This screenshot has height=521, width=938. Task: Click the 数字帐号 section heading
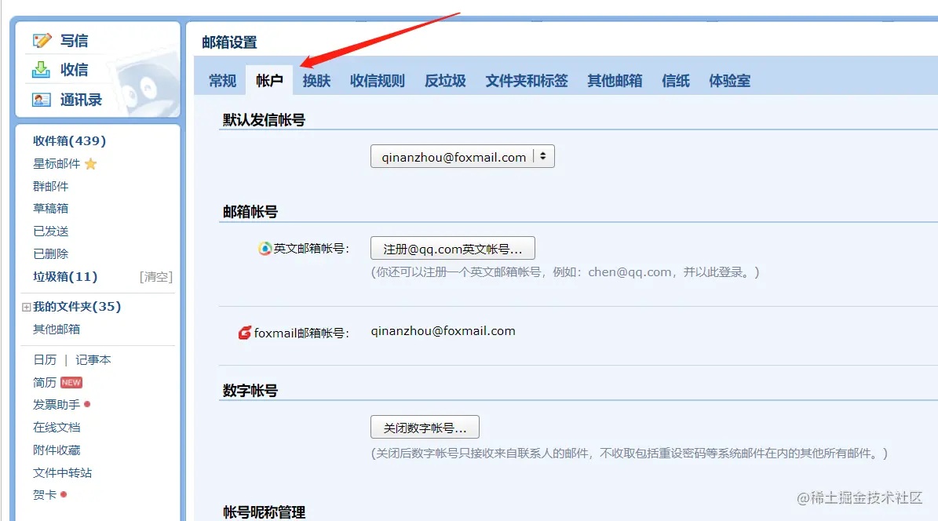point(250,391)
